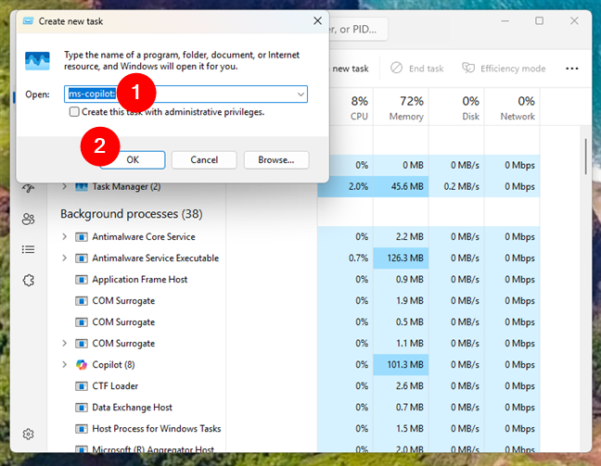601x466 pixels.
Task: Click the Copilot colorful app icon
Action: 82,364
